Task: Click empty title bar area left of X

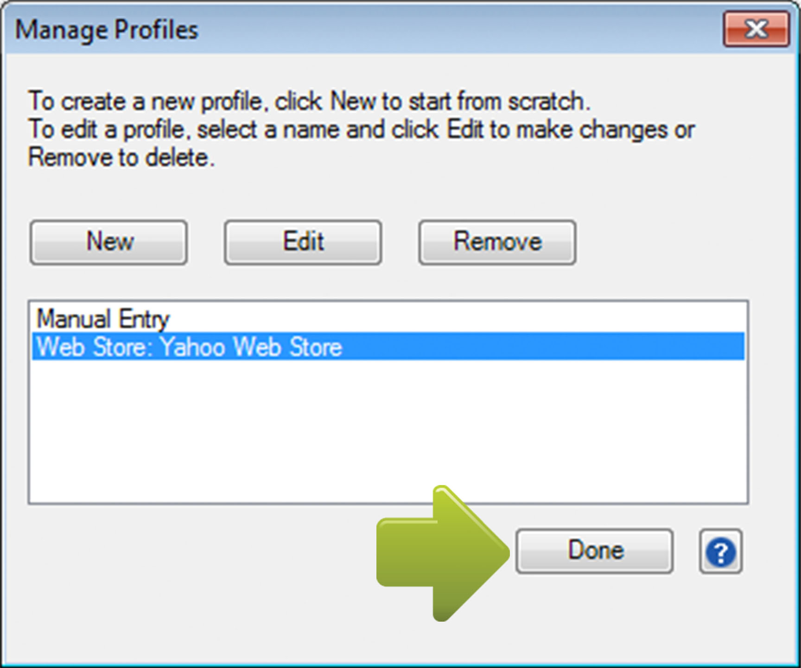Action: point(459,29)
